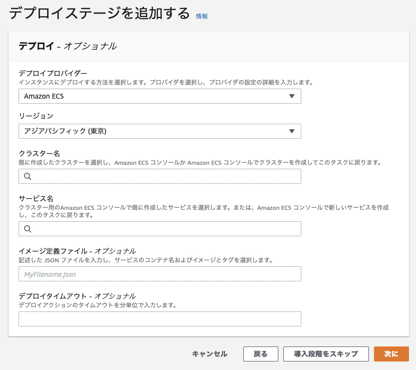The height and width of the screenshot is (370, 416).
Task: Open the デプロイプロバイダー Amazon ECS dropdown
Action: point(160,96)
